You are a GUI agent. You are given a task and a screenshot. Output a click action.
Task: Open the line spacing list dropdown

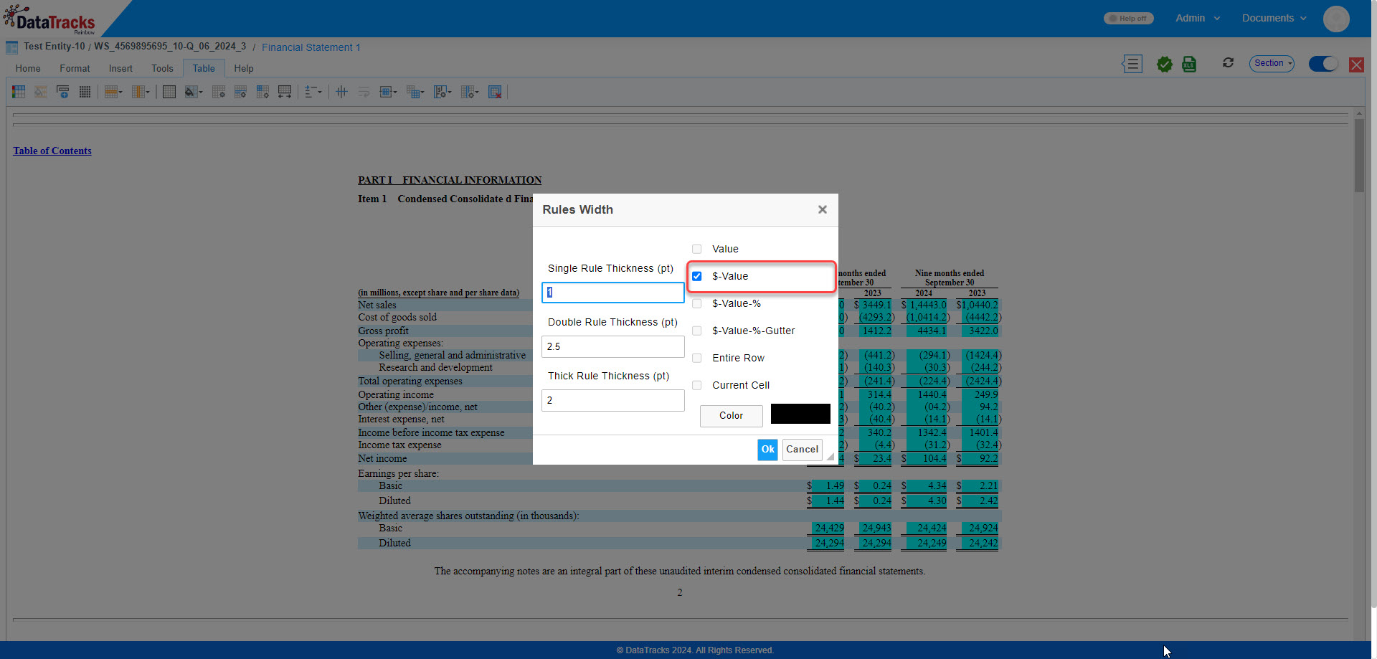[x=313, y=92]
